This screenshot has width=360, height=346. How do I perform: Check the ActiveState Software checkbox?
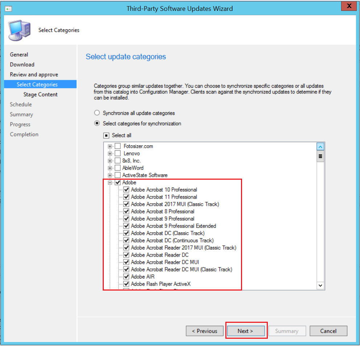click(118, 175)
